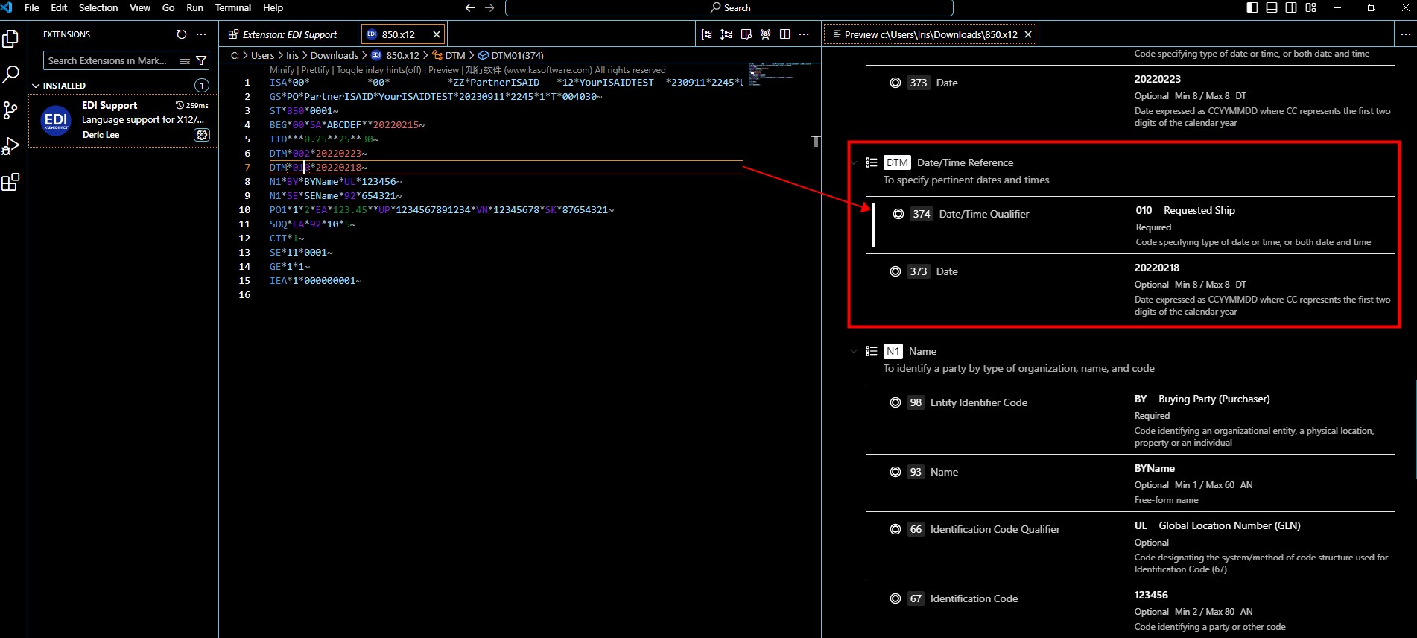Switch to Extension: EDI Support tab
The height and width of the screenshot is (638, 1417).
(x=288, y=34)
